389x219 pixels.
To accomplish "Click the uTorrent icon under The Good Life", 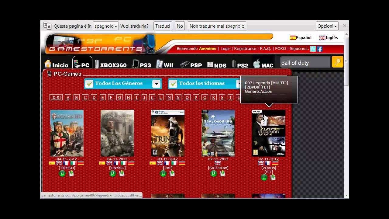I will pos(214,173).
